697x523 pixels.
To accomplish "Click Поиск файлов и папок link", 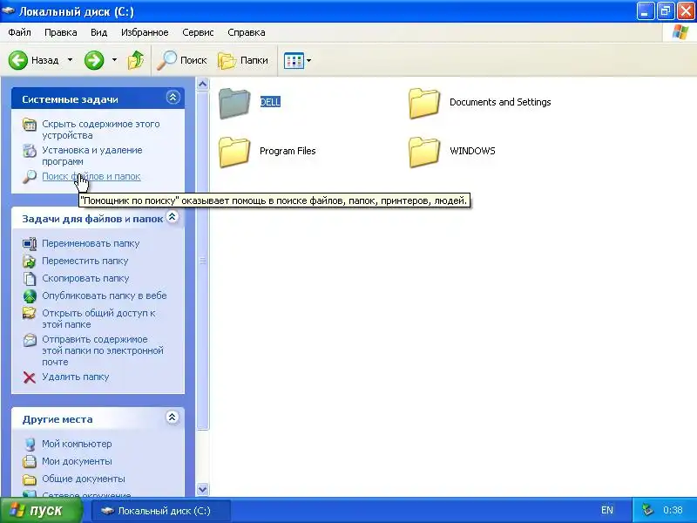I will click(x=91, y=176).
